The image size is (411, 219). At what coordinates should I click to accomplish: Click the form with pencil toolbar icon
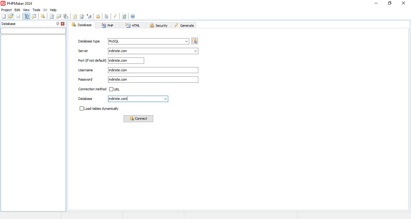(82, 16)
